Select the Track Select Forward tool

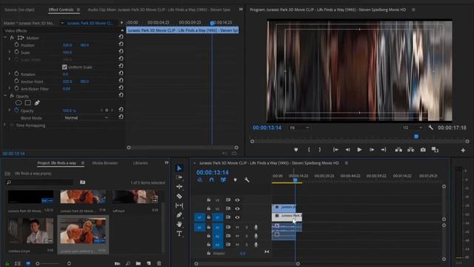click(x=179, y=177)
